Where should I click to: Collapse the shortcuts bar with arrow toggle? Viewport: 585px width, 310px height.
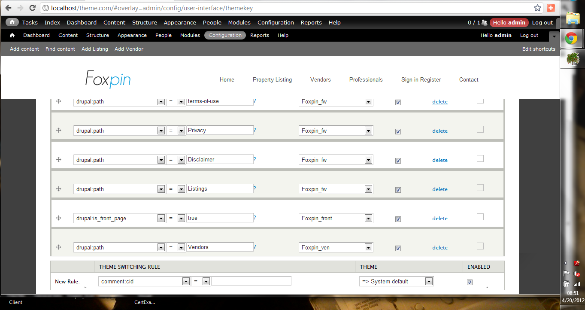[554, 36]
